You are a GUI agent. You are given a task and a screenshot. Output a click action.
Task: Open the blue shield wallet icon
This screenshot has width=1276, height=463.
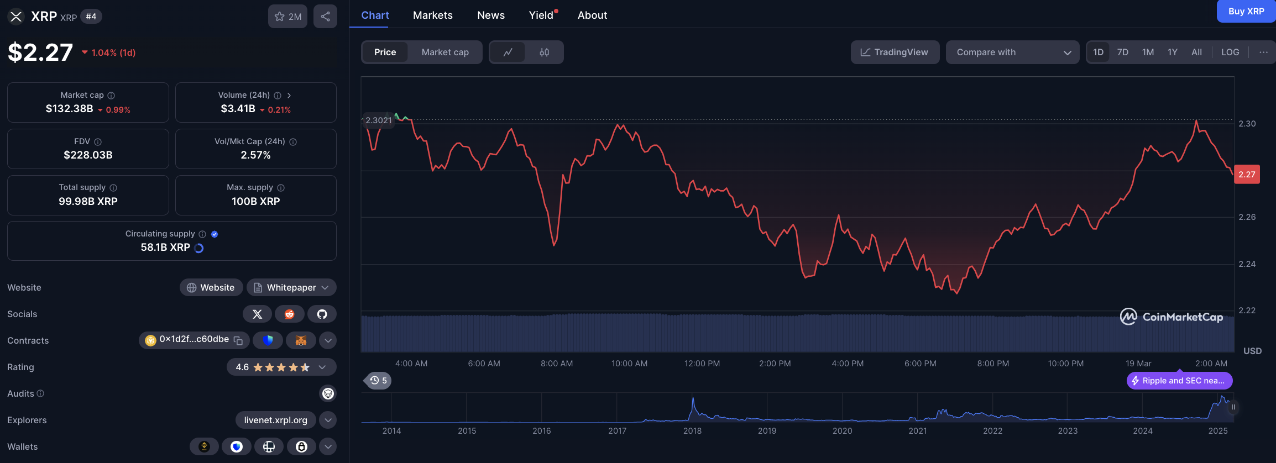coord(237,446)
